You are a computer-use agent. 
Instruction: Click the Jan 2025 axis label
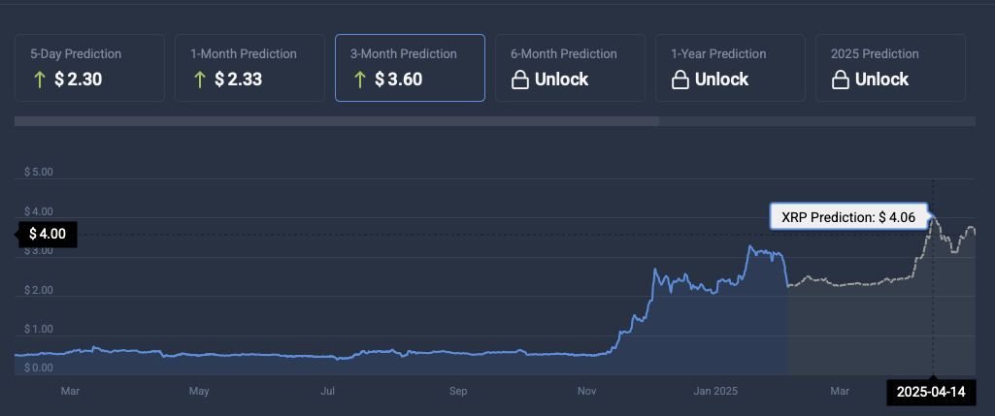pyautogui.click(x=715, y=391)
